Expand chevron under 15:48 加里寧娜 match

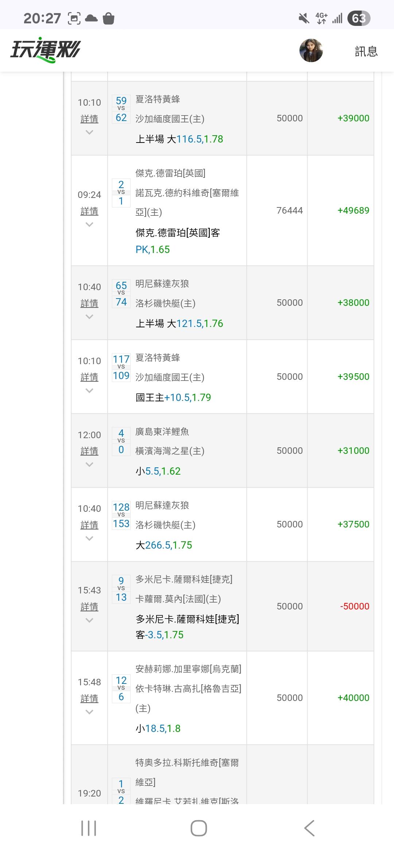tap(89, 712)
